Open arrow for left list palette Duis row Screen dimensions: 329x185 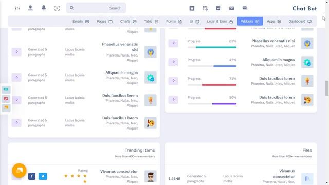point(16,122)
